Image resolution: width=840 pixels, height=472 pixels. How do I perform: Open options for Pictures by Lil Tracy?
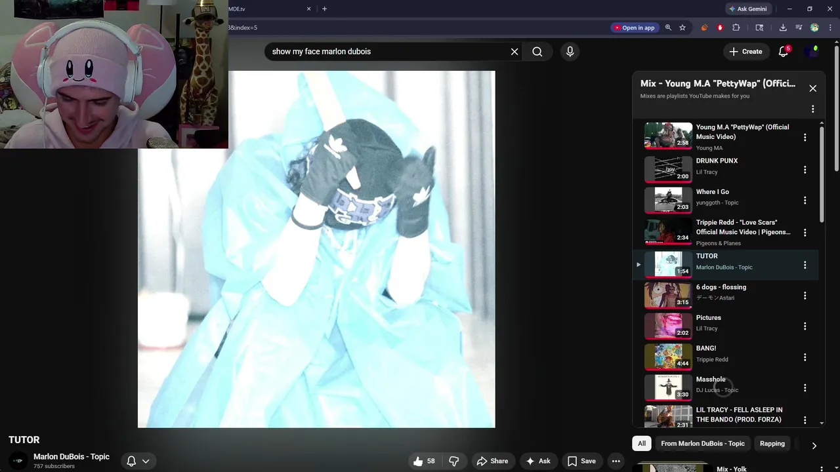(x=805, y=326)
